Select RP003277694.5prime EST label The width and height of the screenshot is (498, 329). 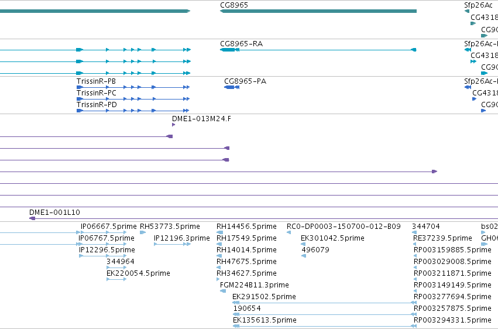pyautogui.click(x=452, y=297)
